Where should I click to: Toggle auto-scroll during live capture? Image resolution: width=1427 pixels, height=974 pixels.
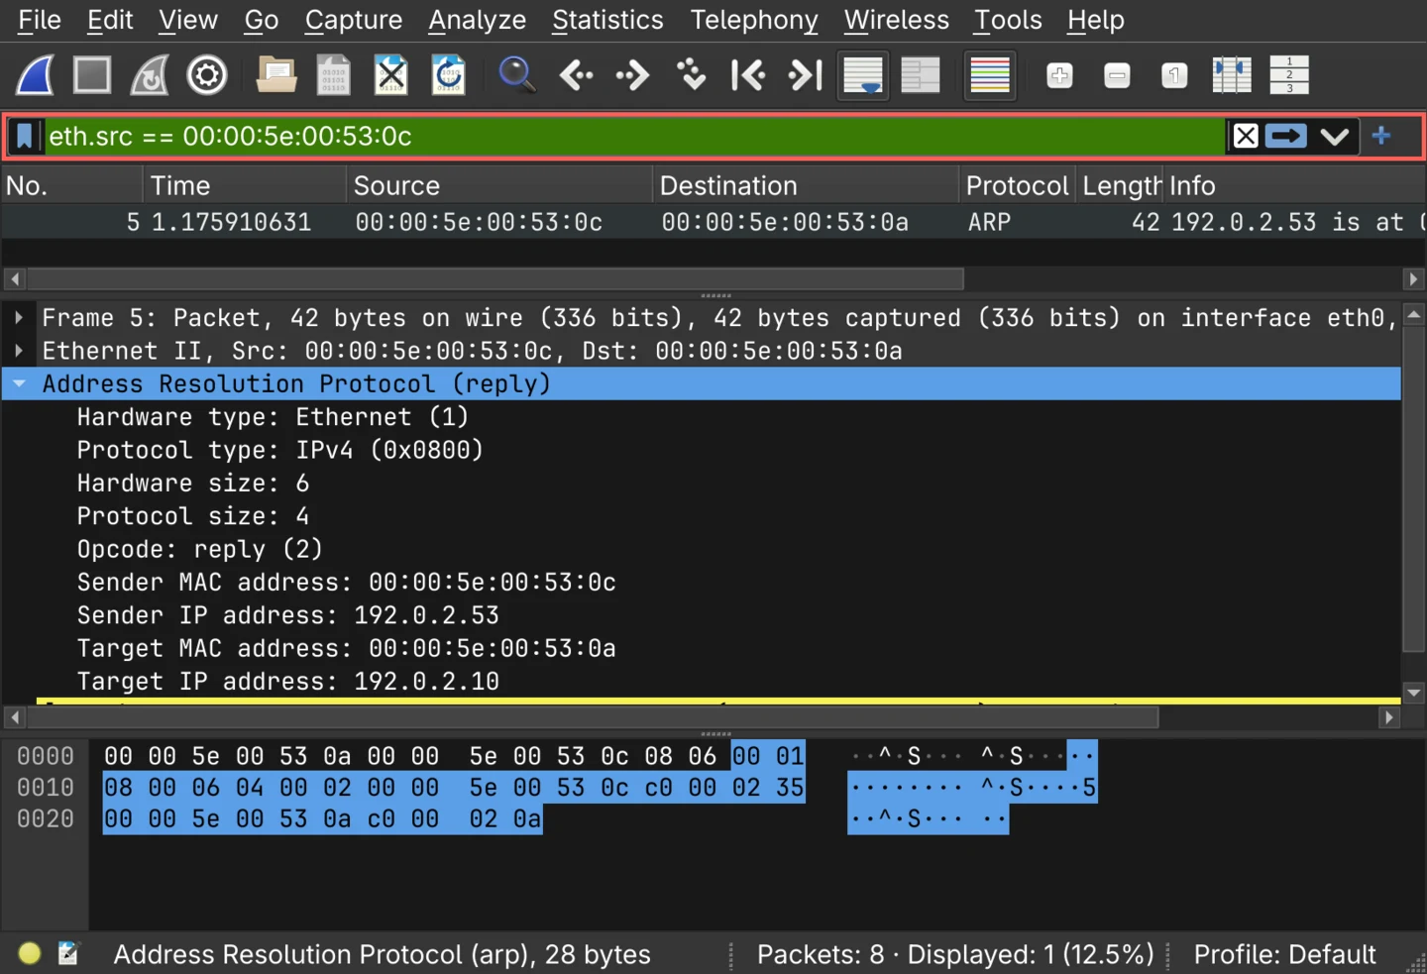[x=863, y=75]
